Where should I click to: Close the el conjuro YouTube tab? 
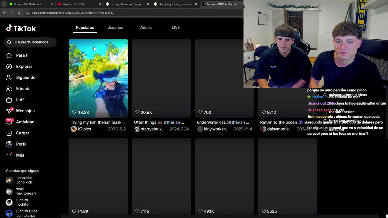tap(100, 4)
